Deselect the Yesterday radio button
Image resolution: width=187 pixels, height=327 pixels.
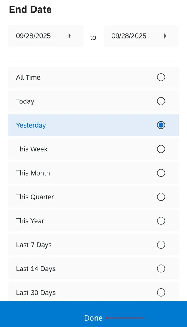[x=161, y=125]
